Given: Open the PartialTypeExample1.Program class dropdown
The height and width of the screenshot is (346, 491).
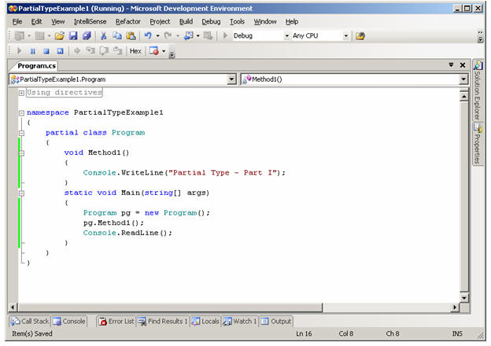Looking at the screenshot, I should [231, 79].
